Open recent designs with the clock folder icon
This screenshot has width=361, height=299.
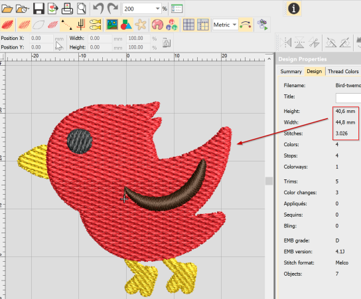tap(23, 9)
